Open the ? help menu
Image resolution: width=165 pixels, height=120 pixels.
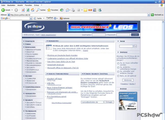tap(41, 5)
